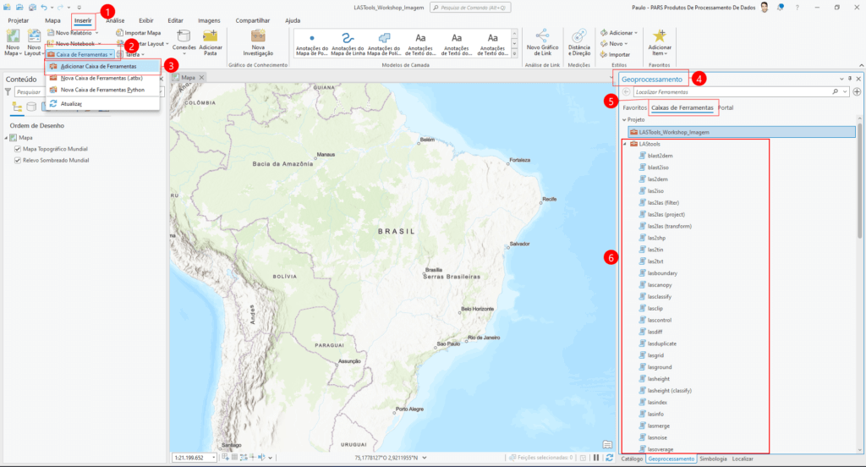Pause map drawing in status bar
Screen dimensions: 866x467
(597, 458)
